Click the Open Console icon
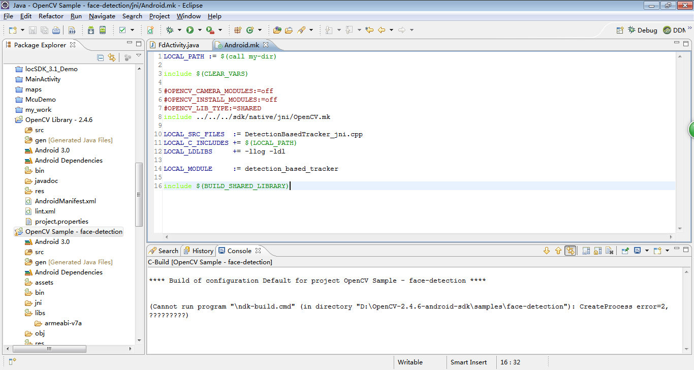This screenshot has height=370, width=694. (657, 251)
